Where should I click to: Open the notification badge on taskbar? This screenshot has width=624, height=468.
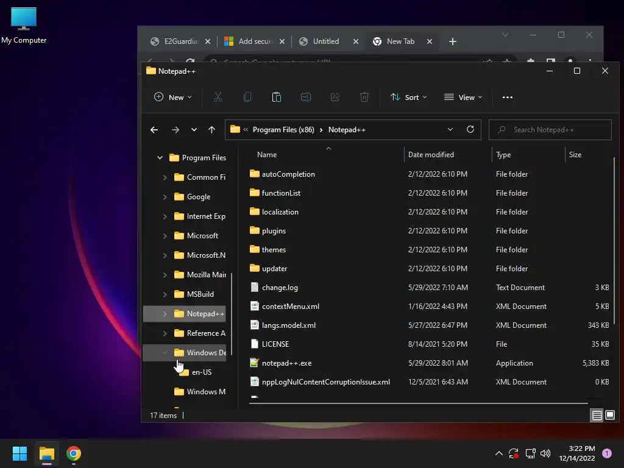pos(606,453)
